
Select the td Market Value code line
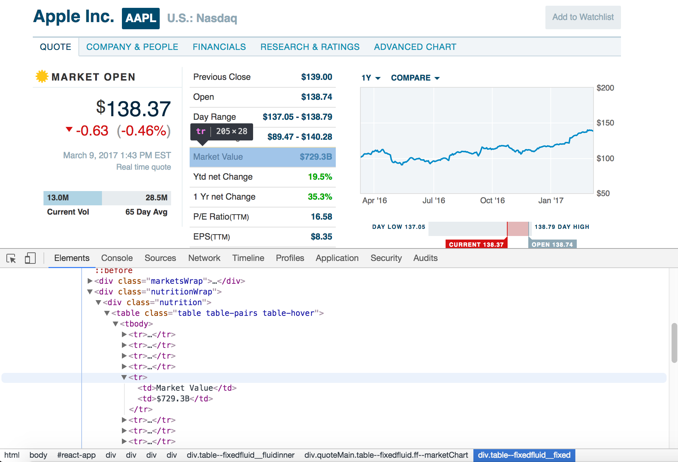[187, 388]
